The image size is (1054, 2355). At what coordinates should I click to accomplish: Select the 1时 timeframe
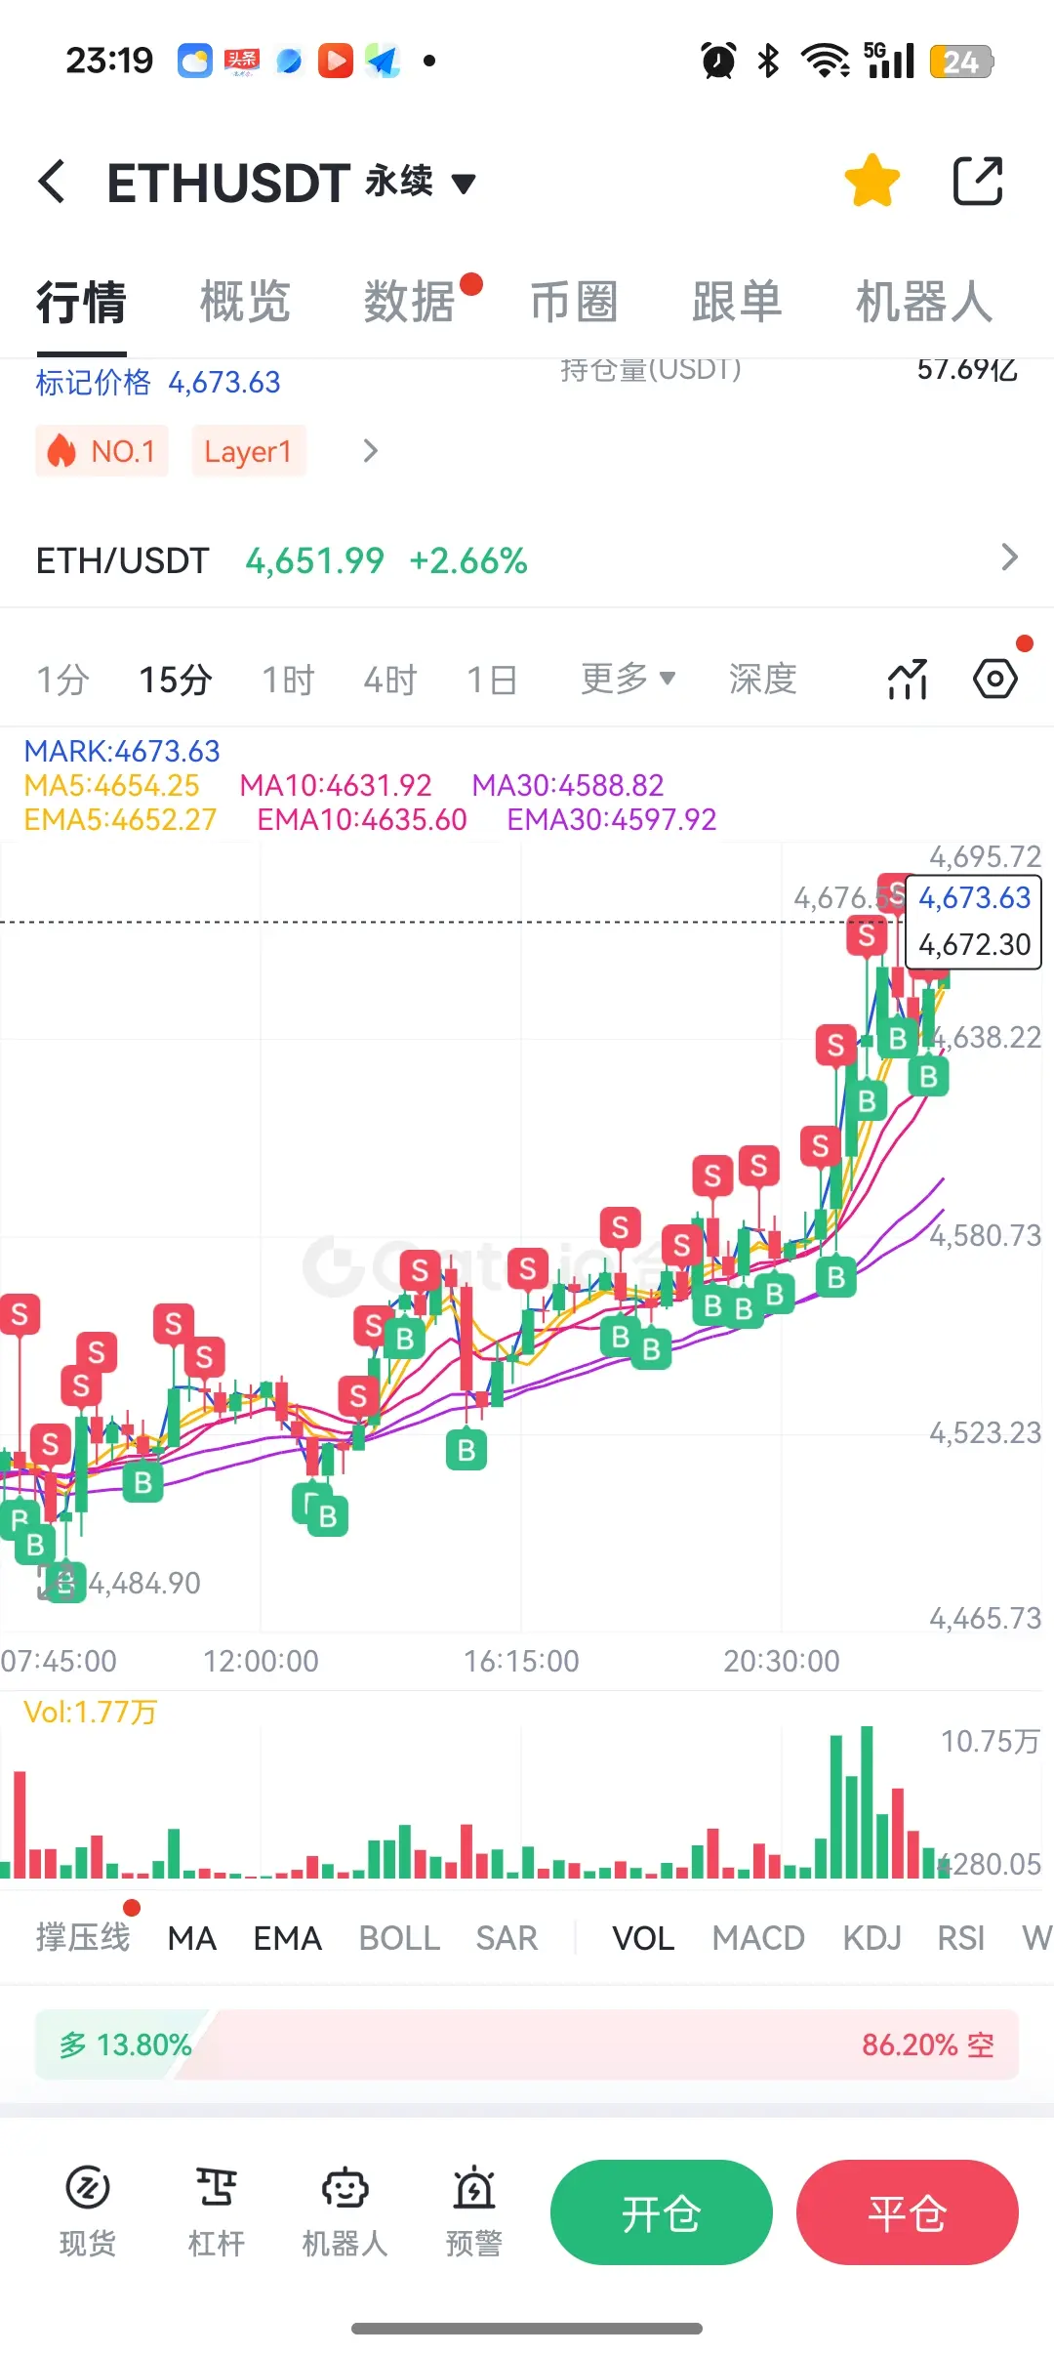pos(288,680)
